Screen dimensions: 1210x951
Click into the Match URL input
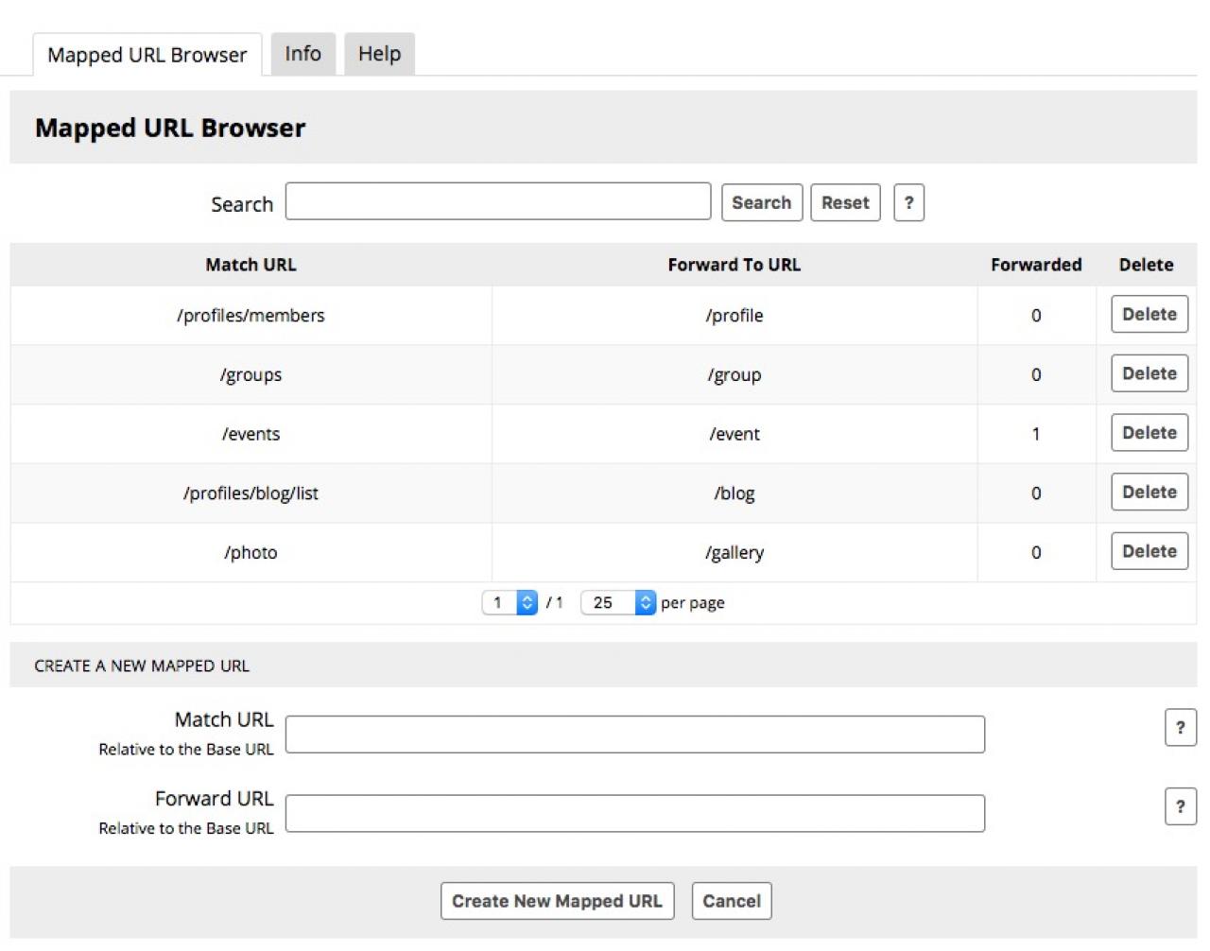(634, 735)
